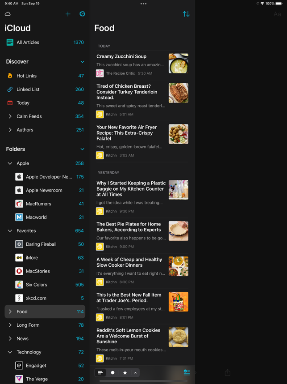This screenshot has width=287, height=384.
Task: Open Slow Cooker Dinners article
Action: [142, 271]
